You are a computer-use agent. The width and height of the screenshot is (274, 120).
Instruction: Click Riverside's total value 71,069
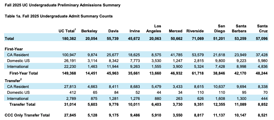198,38
